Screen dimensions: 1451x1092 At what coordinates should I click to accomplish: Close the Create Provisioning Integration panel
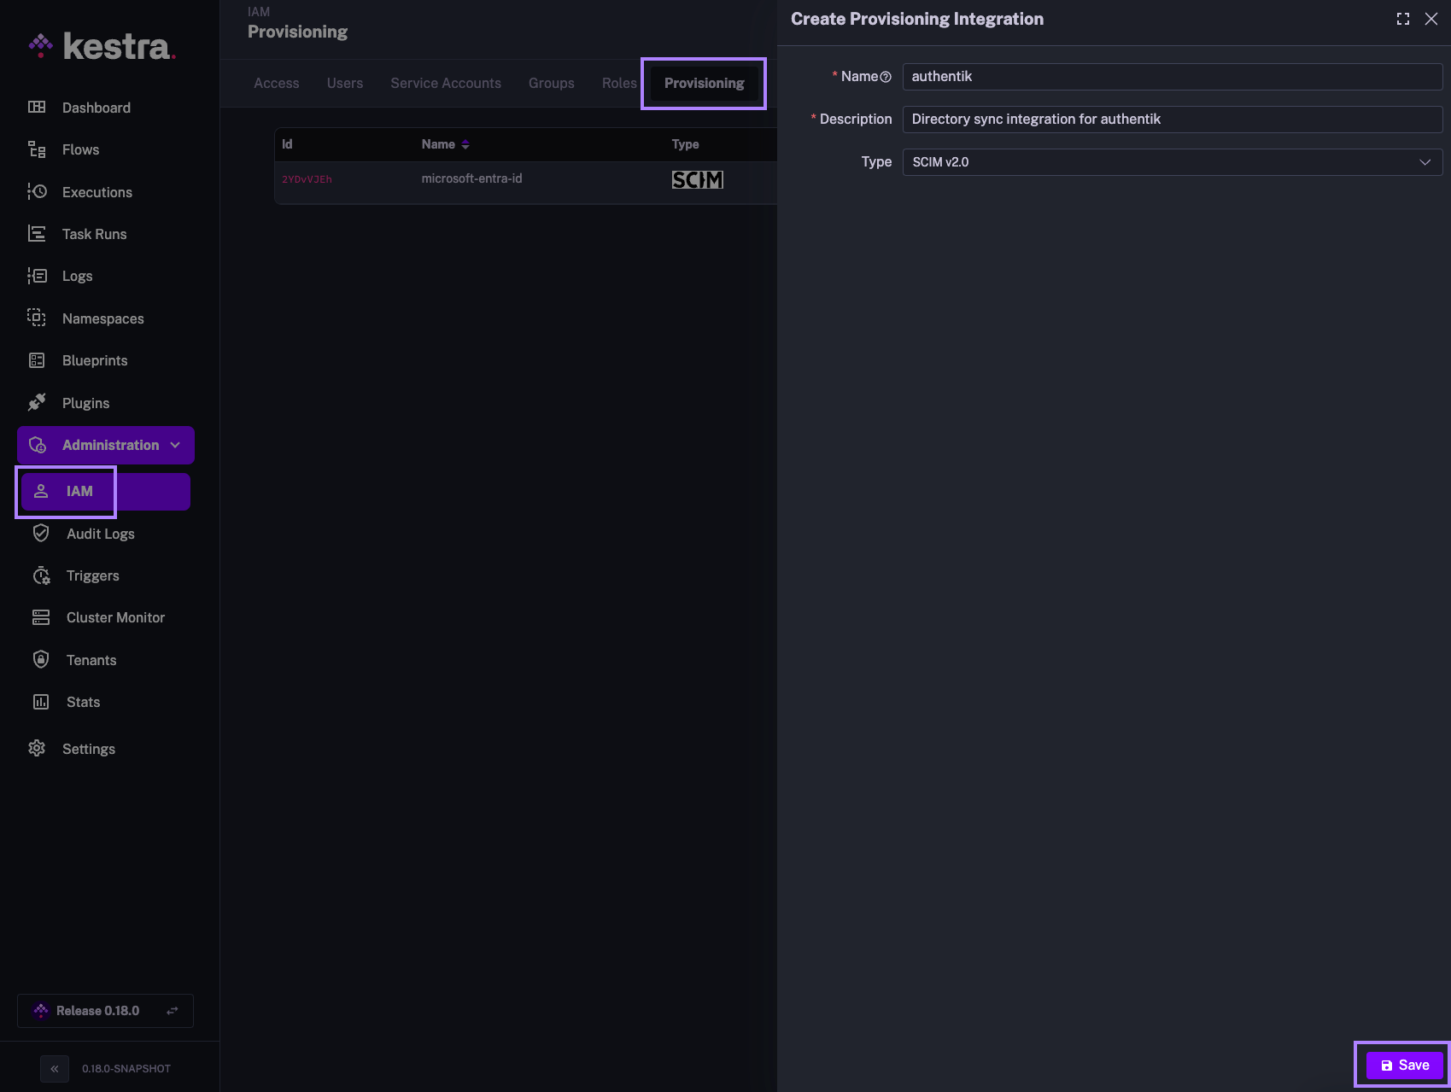tap(1431, 19)
